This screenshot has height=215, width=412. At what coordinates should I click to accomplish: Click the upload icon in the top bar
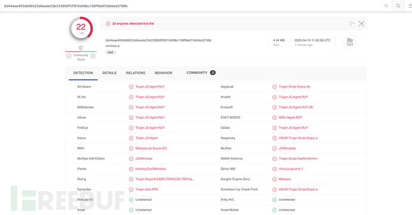coord(410,6)
